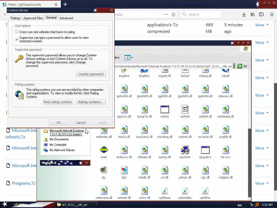This screenshot has height=208, width=277.
Task: Collapse the Details panel chevron
Action: pyautogui.click(x=87, y=163)
